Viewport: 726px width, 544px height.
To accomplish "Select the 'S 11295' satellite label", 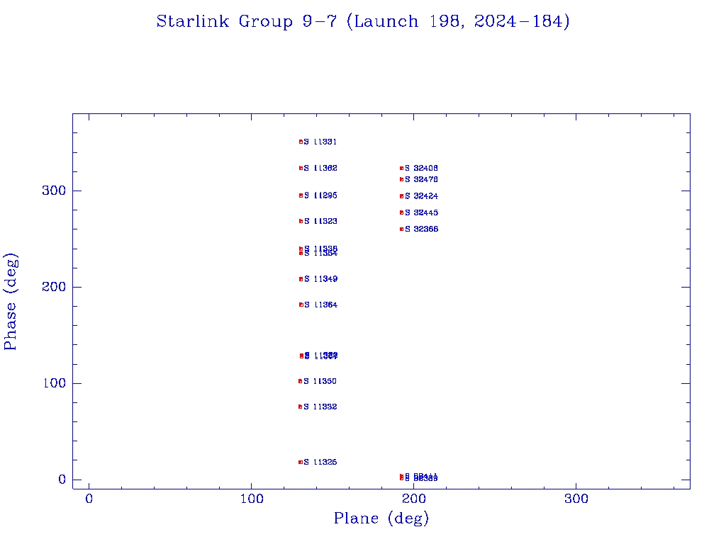I will click(320, 195).
